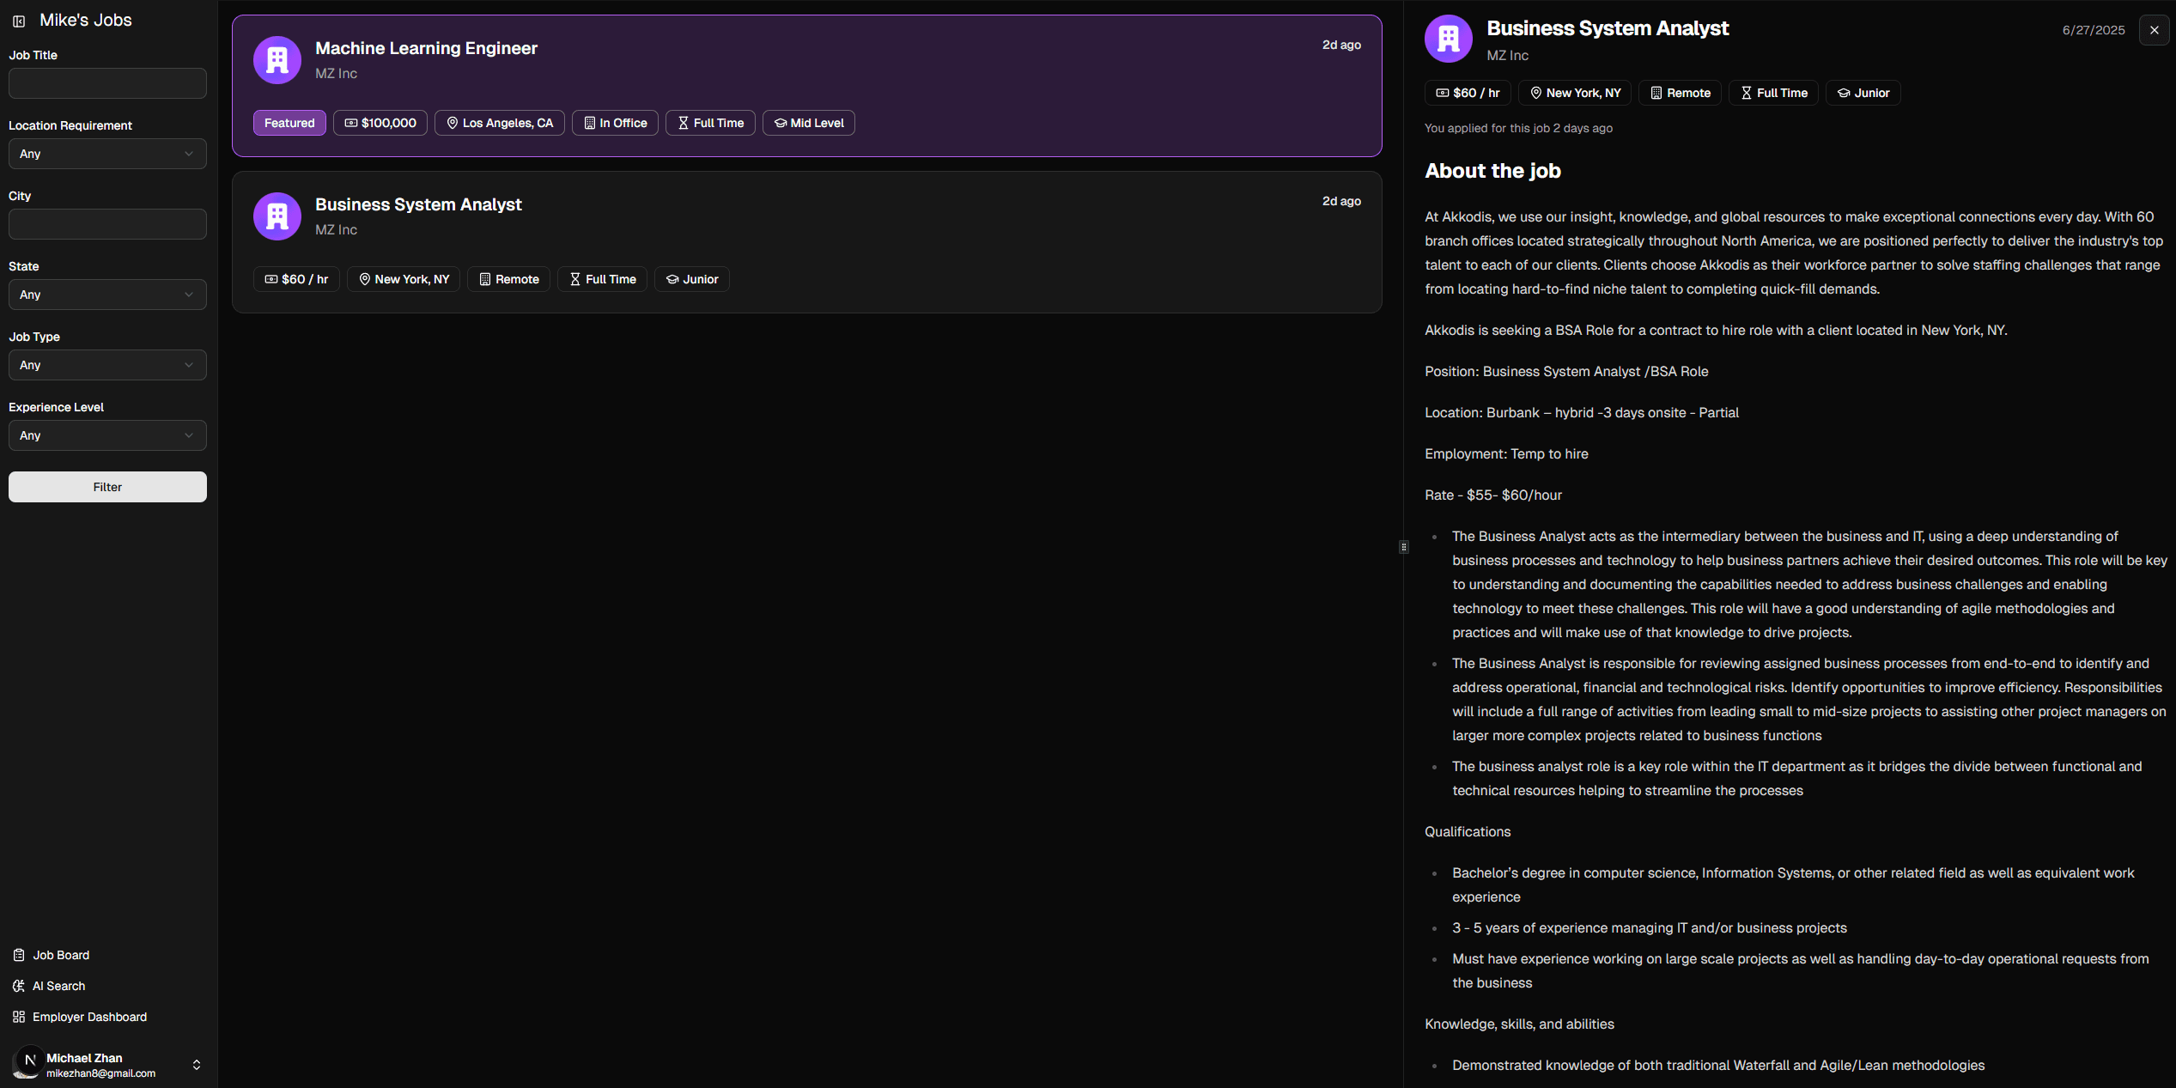2176x1088 pixels.
Task: Toggle the sidebar panel icon beside Mike's Jobs
Action: 19,21
